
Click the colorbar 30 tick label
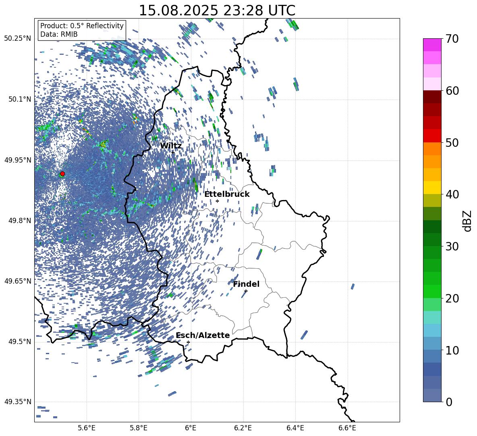(x=452, y=246)
